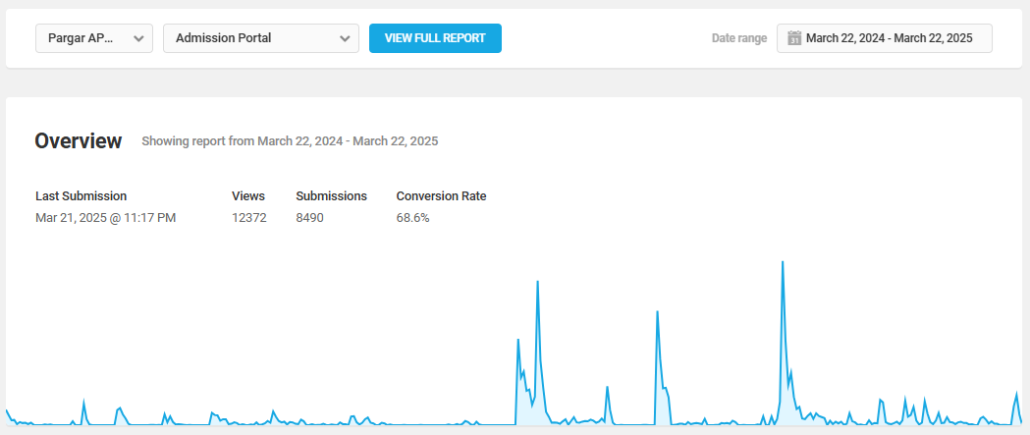The height and width of the screenshot is (435, 1030).
Task: Select the Overview heading
Action: [x=79, y=141]
